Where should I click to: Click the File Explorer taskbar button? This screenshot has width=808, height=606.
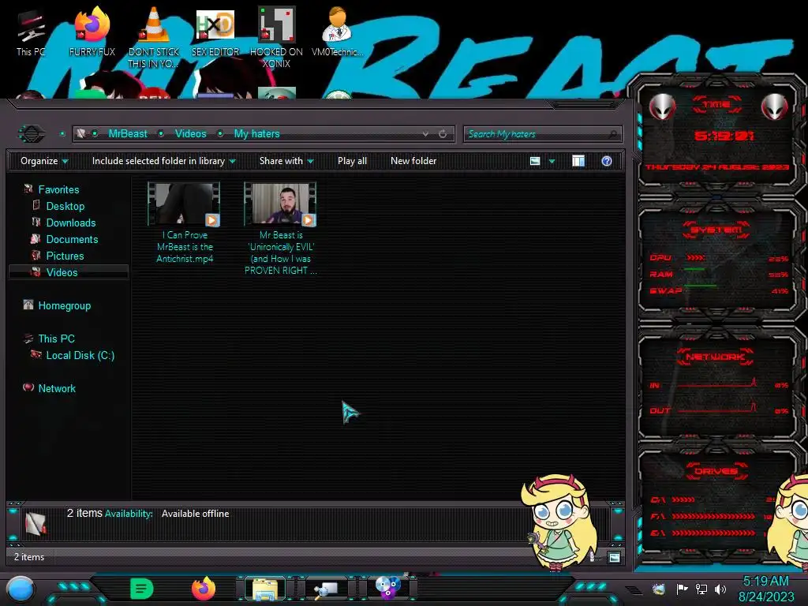[265, 589]
